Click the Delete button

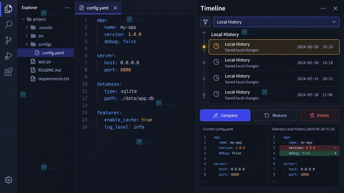pos(319,115)
